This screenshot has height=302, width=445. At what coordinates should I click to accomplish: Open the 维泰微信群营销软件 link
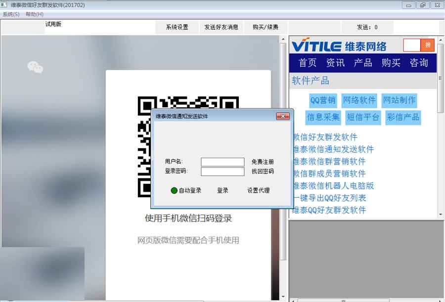pyautogui.click(x=329, y=162)
